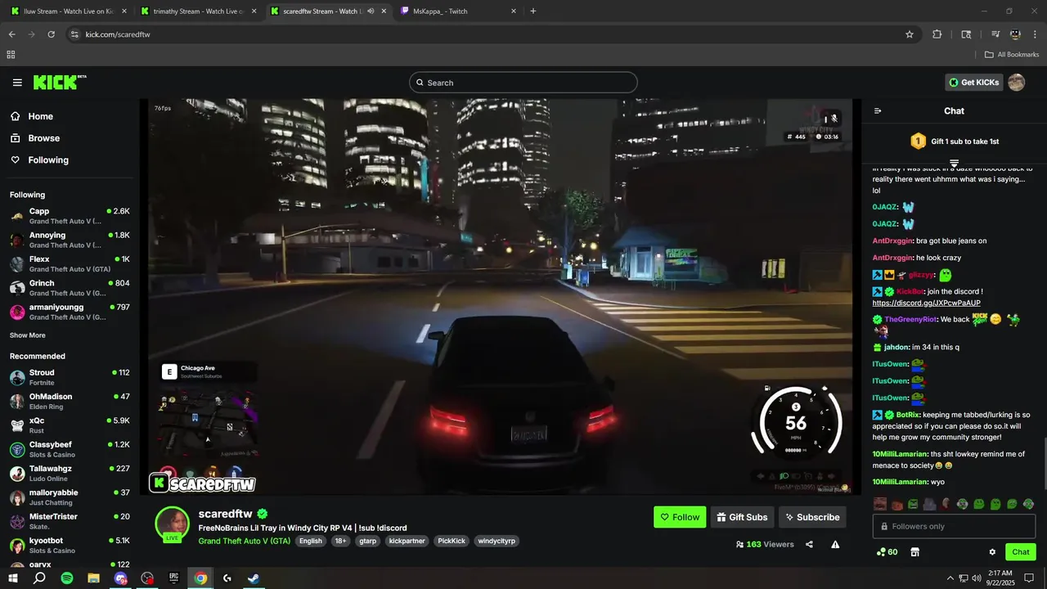This screenshot has width=1047, height=589.
Task: Select the English language tag
Action: (x=310, y=541)
